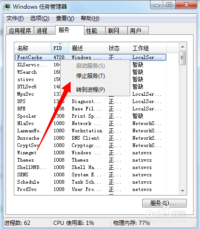This screenshot has height=229, width=200.
Task: Minimize the Task Manager window
Action: [157, 5]
